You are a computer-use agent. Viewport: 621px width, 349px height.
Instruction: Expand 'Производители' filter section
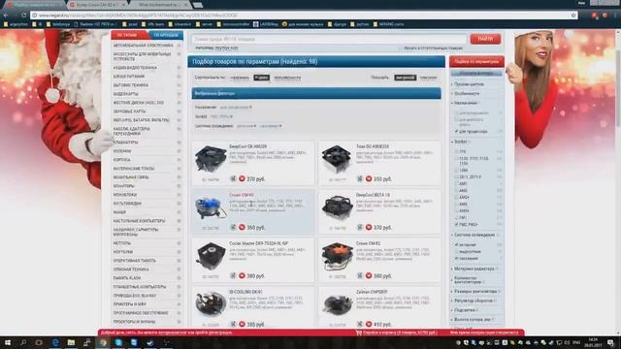pyautogui.click(x=469, y=84)
